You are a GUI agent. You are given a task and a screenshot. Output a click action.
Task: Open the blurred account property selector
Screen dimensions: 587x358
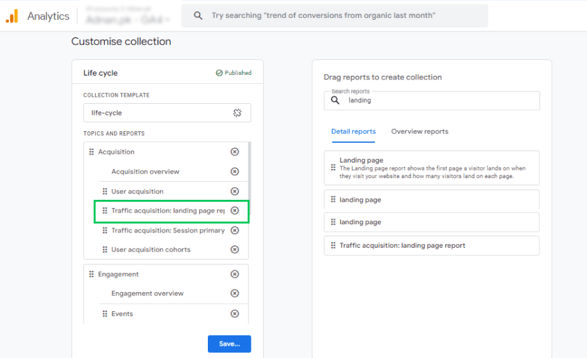pos(127,16)
